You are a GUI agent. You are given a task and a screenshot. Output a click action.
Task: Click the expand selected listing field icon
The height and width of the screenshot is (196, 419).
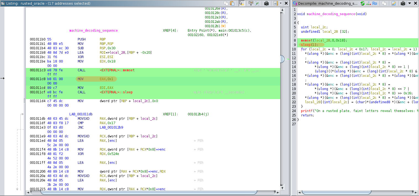coord(251,3)
